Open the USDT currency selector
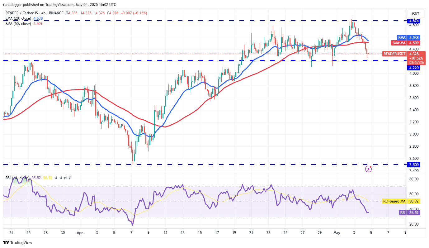 coord(416,13)
